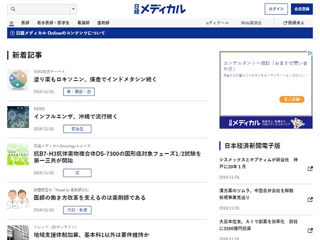Image resolution: width=320 pixels, height=240 pixels.
Task: Click the 日経メディカル logo
Action: [x=160, y=9]
